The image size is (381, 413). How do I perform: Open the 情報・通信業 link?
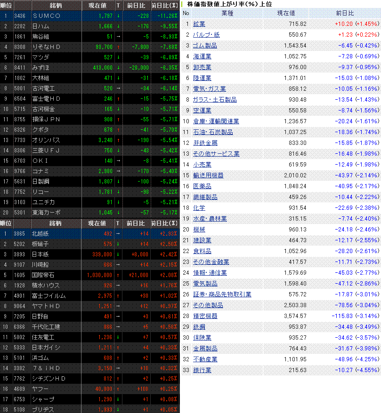click(x=210, y=273)
